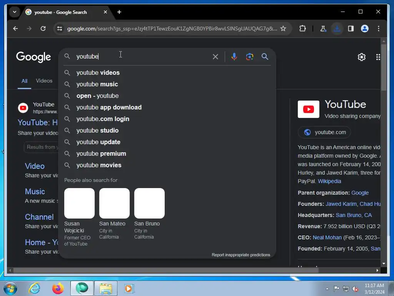Image resolution: width=394 pixels, height=296 pixels.
Task: Click the vertical scrollbar down arrow
Action: 384,264
